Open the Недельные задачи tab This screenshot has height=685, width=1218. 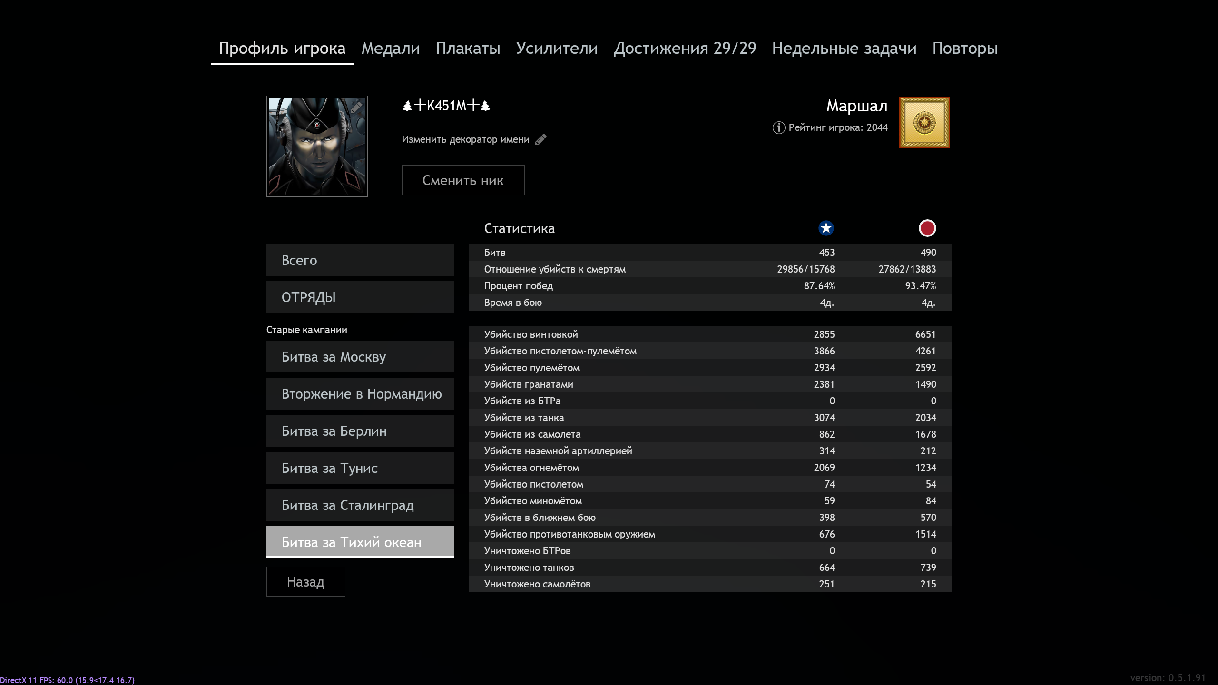844,49
